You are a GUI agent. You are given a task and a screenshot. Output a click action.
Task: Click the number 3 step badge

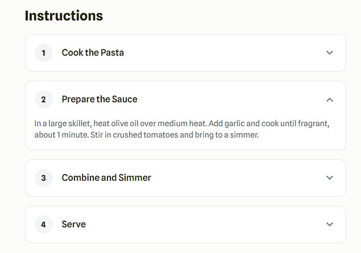(x=44, y=178)
